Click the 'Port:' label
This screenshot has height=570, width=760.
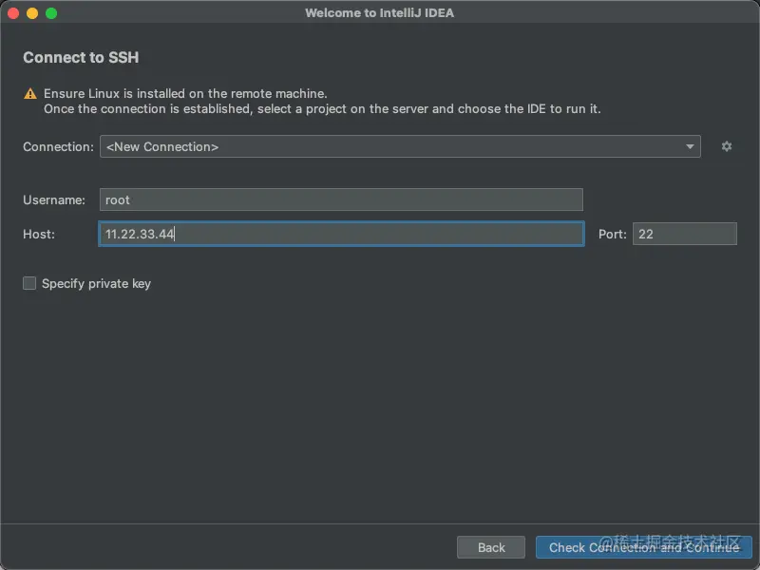612,234
